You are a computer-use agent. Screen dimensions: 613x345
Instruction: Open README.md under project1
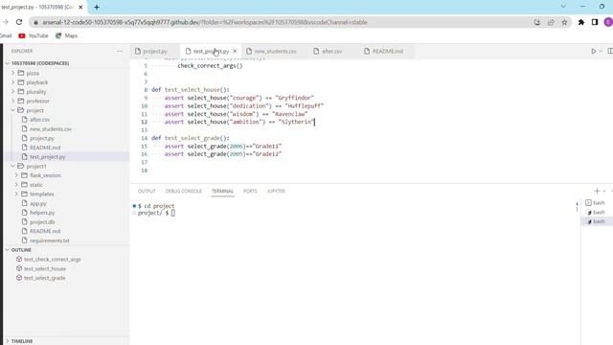(x=45, y=231)
